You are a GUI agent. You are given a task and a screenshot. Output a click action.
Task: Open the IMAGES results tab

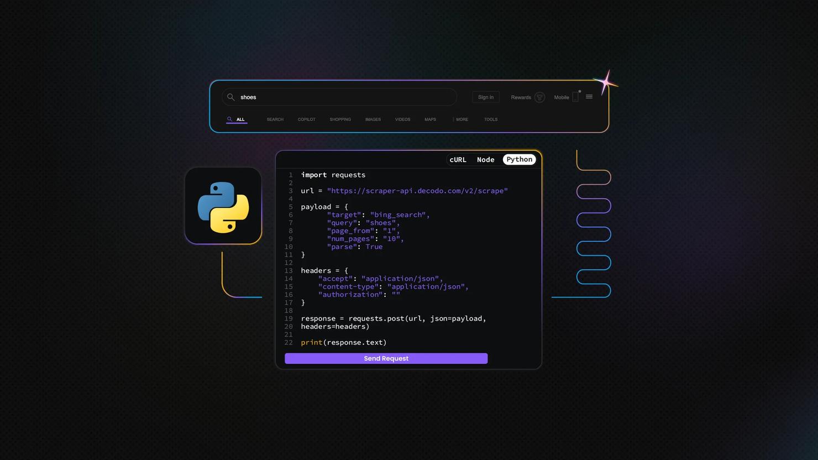click(373, 119)
